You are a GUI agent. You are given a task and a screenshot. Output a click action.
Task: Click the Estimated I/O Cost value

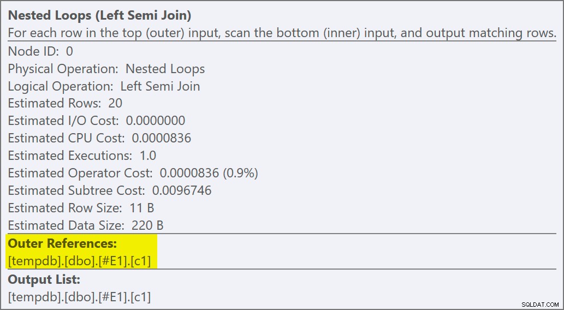tap(156, 121)
